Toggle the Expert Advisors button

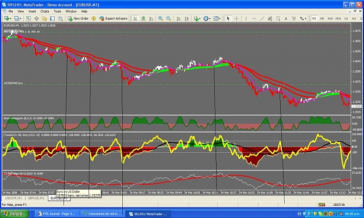coord(114,19)
